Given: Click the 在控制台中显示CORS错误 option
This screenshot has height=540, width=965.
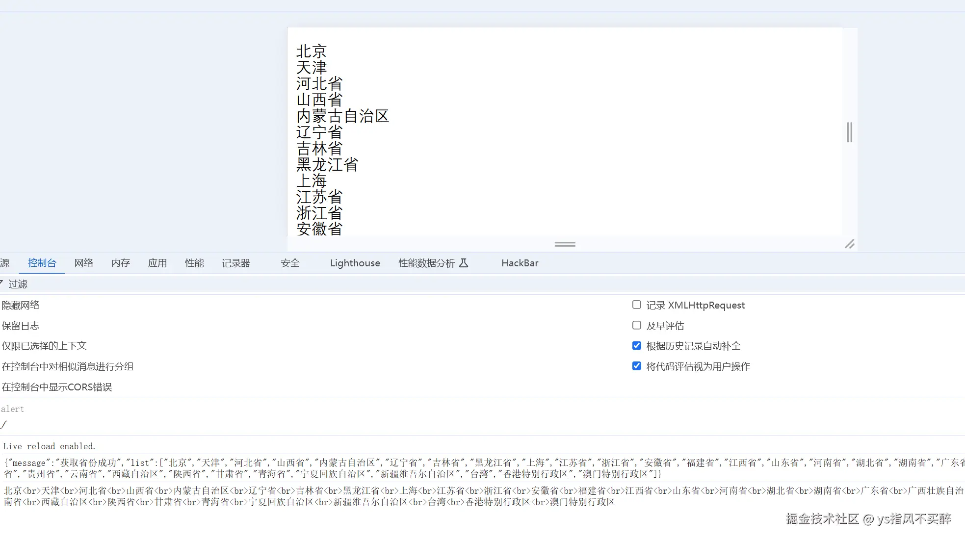Looking at the screenshot, I should [57, 387].
